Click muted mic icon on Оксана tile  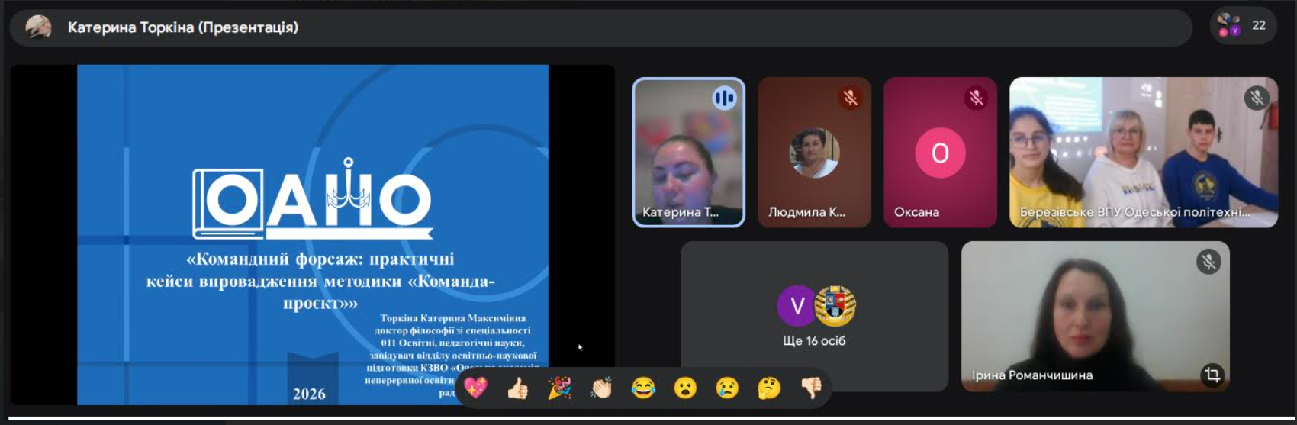tap(976, 98)
